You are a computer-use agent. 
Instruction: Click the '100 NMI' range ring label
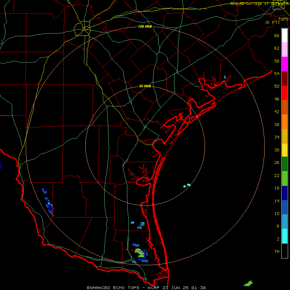tap(145, 26)
